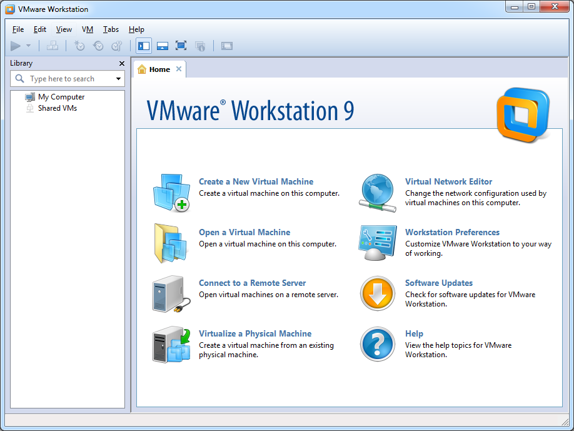
Task: Open the Tabs menu
Action: tap(111, 29)
